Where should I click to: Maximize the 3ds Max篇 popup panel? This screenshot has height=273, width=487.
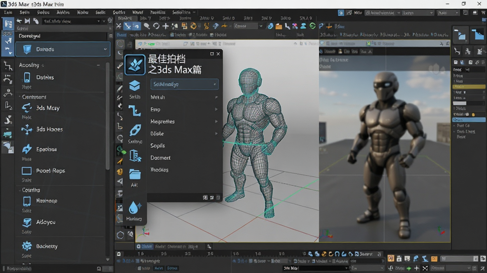(x=212, y=54)
